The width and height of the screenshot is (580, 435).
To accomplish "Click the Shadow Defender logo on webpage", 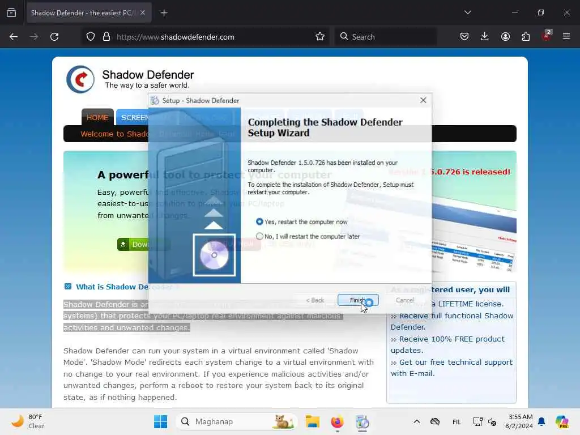I will pos(80,79).
